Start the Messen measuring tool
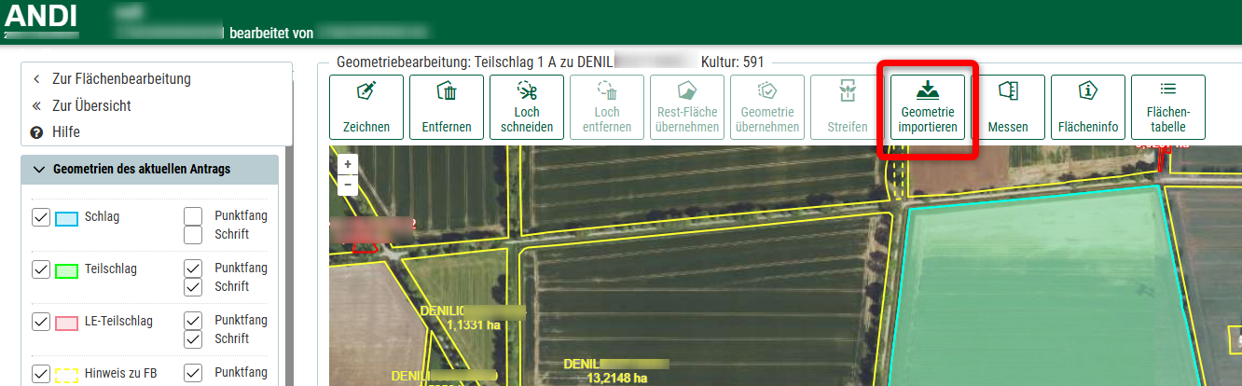This screenshot has width=1242, height=386. tap(1008, 107)
